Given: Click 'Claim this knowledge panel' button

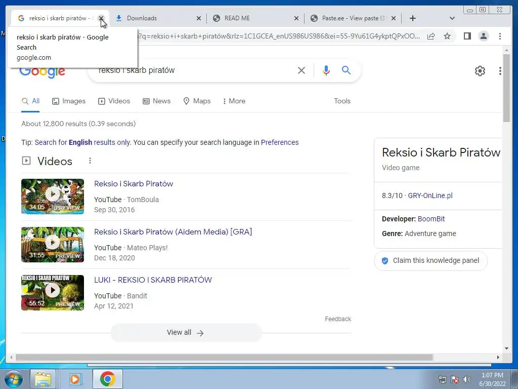Looking at the screenshot, I should point(431,261).
